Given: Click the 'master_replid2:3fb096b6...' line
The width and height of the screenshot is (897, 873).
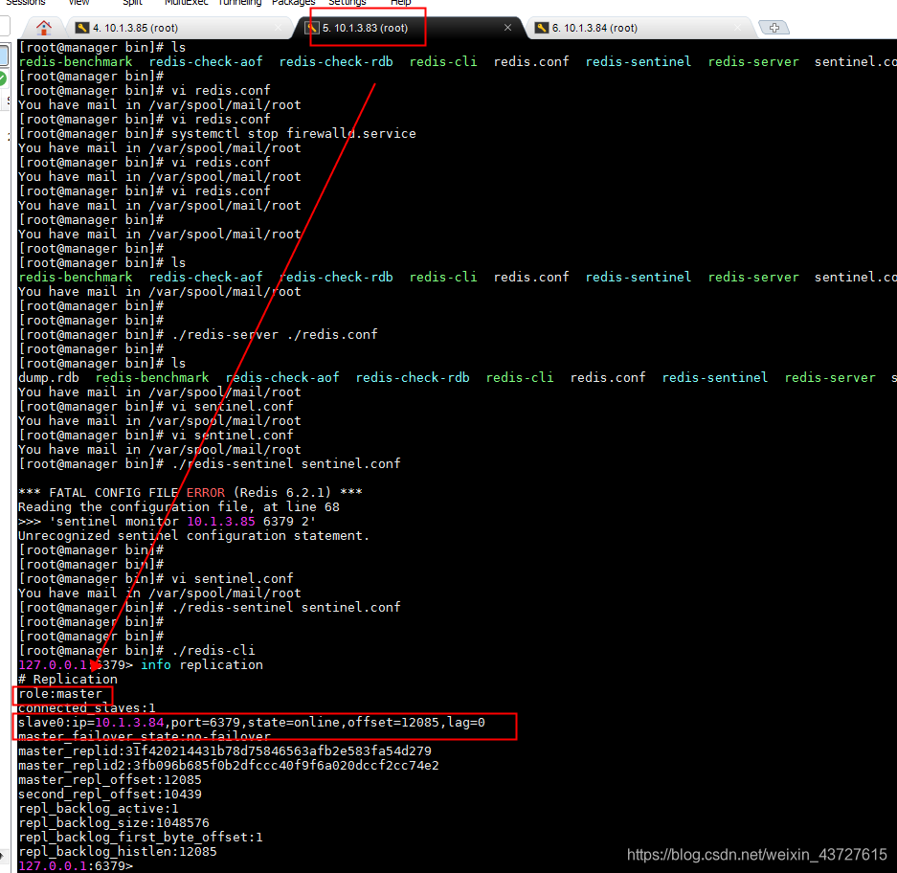Looking at the screenshot, I should [228, 765].
